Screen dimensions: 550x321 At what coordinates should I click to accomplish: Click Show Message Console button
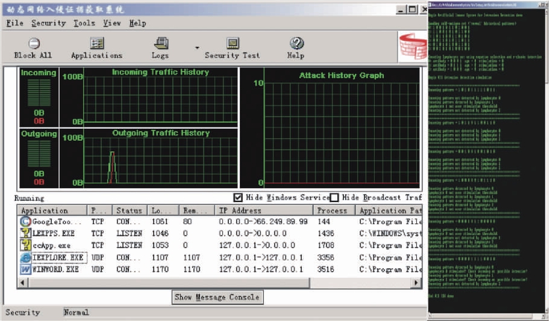coord(217,297)
